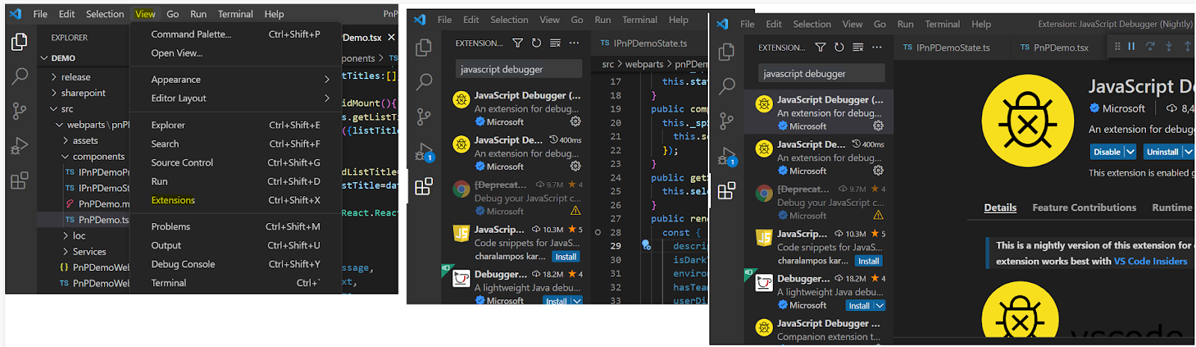Click webparts breadcrumb in middle editor

pyautogui.click(x=644, y=64)
